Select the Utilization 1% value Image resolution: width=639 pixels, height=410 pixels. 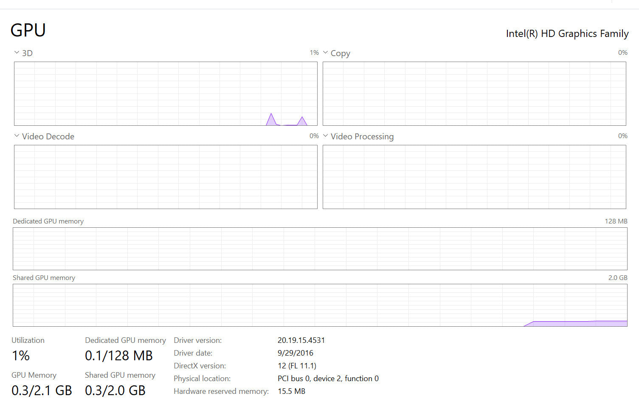tap(20, 356)
